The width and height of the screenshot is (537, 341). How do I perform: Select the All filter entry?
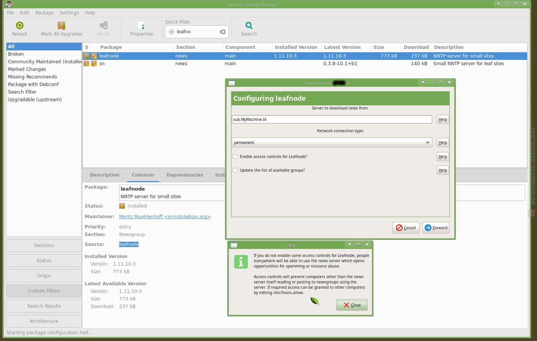44,47
